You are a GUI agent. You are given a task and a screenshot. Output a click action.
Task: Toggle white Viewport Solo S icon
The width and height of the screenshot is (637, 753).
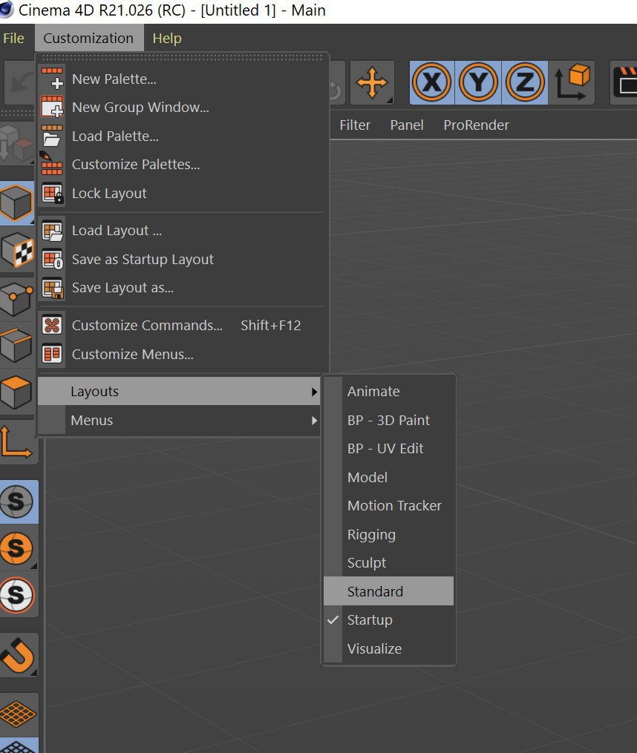(x=19, y=595)
